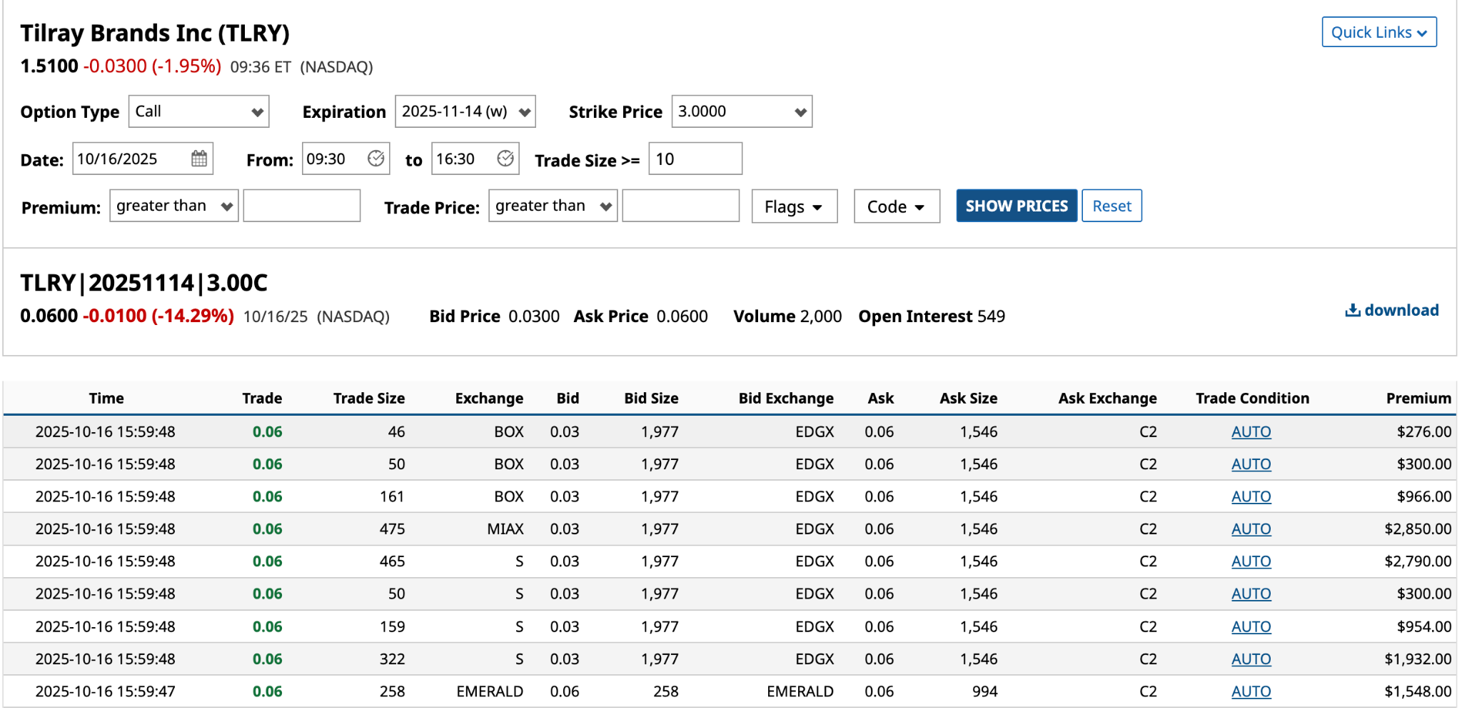This screenshot has height=710, width=1462.
Task: Click the -0.0100 (-14.29%) option change
Action: point(158,316)
